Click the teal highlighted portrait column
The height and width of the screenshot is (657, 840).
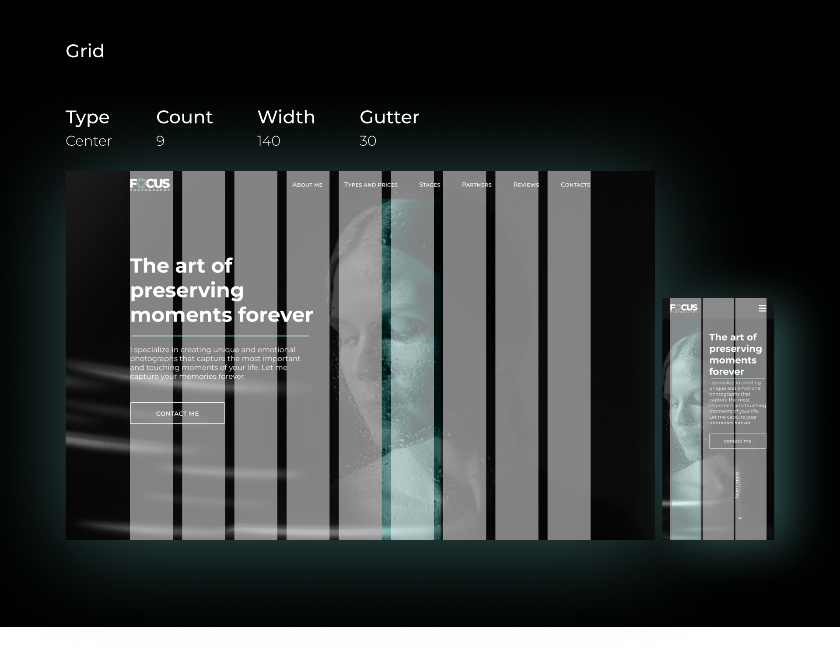411,369
